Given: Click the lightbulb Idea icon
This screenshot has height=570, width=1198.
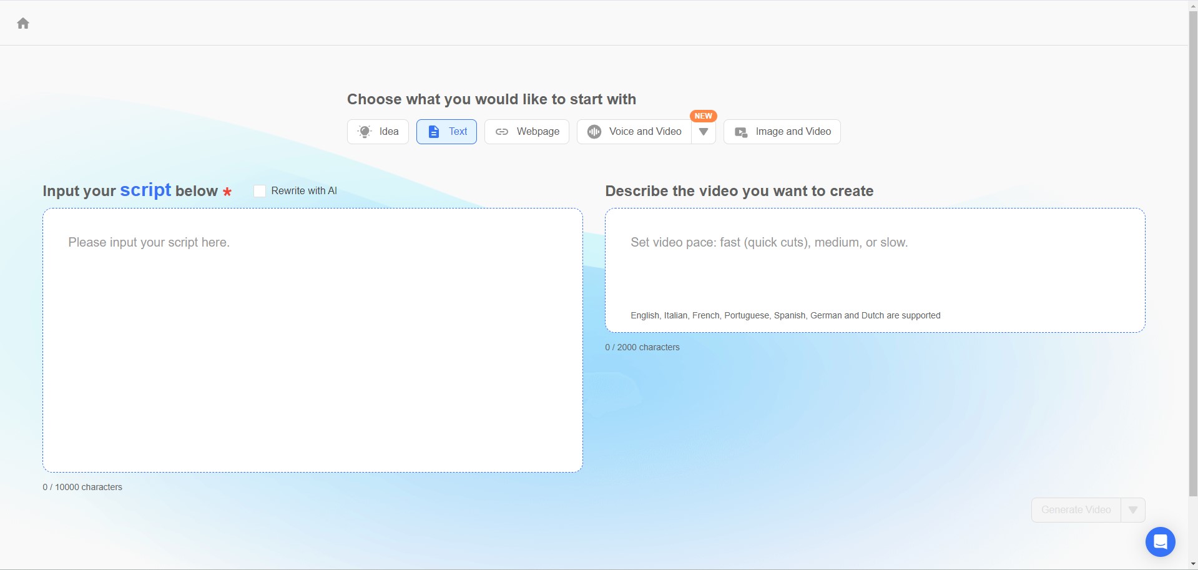Looking at the screenshot, I should tap(365, 132).
